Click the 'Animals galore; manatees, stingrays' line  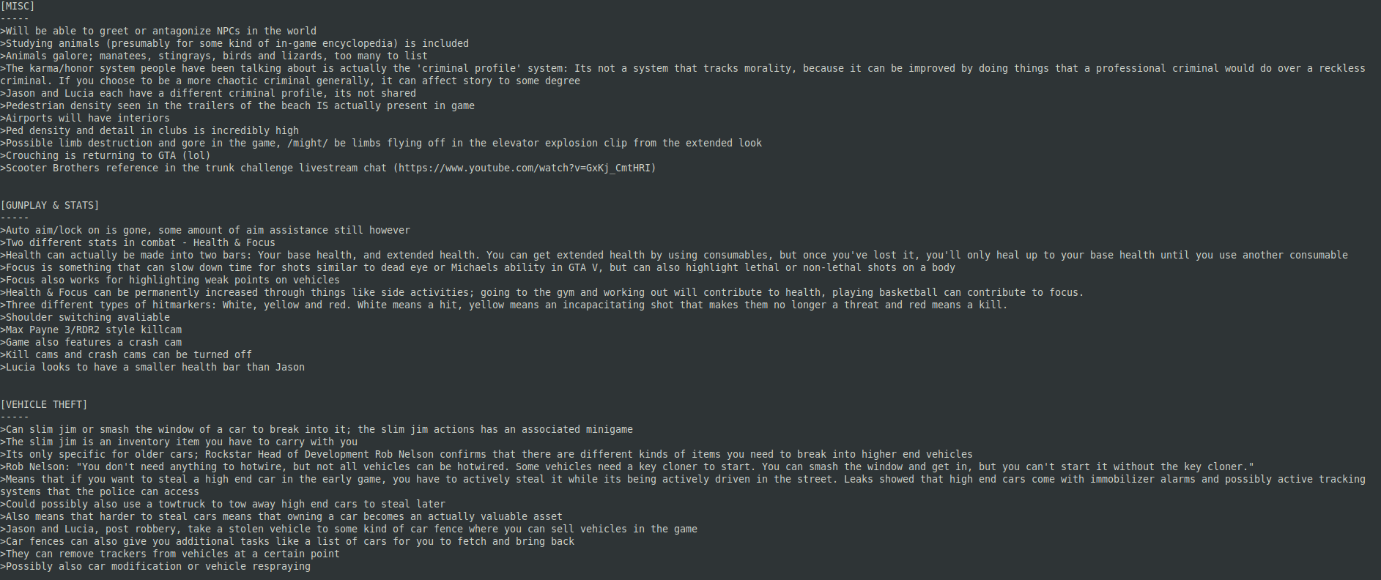(x=214, y=56)
